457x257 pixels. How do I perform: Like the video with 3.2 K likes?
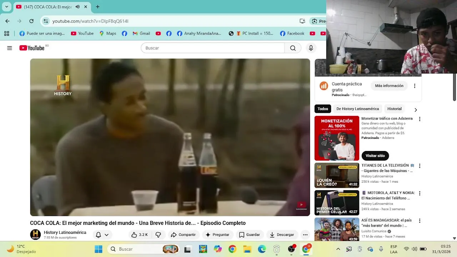pos(140,235)
